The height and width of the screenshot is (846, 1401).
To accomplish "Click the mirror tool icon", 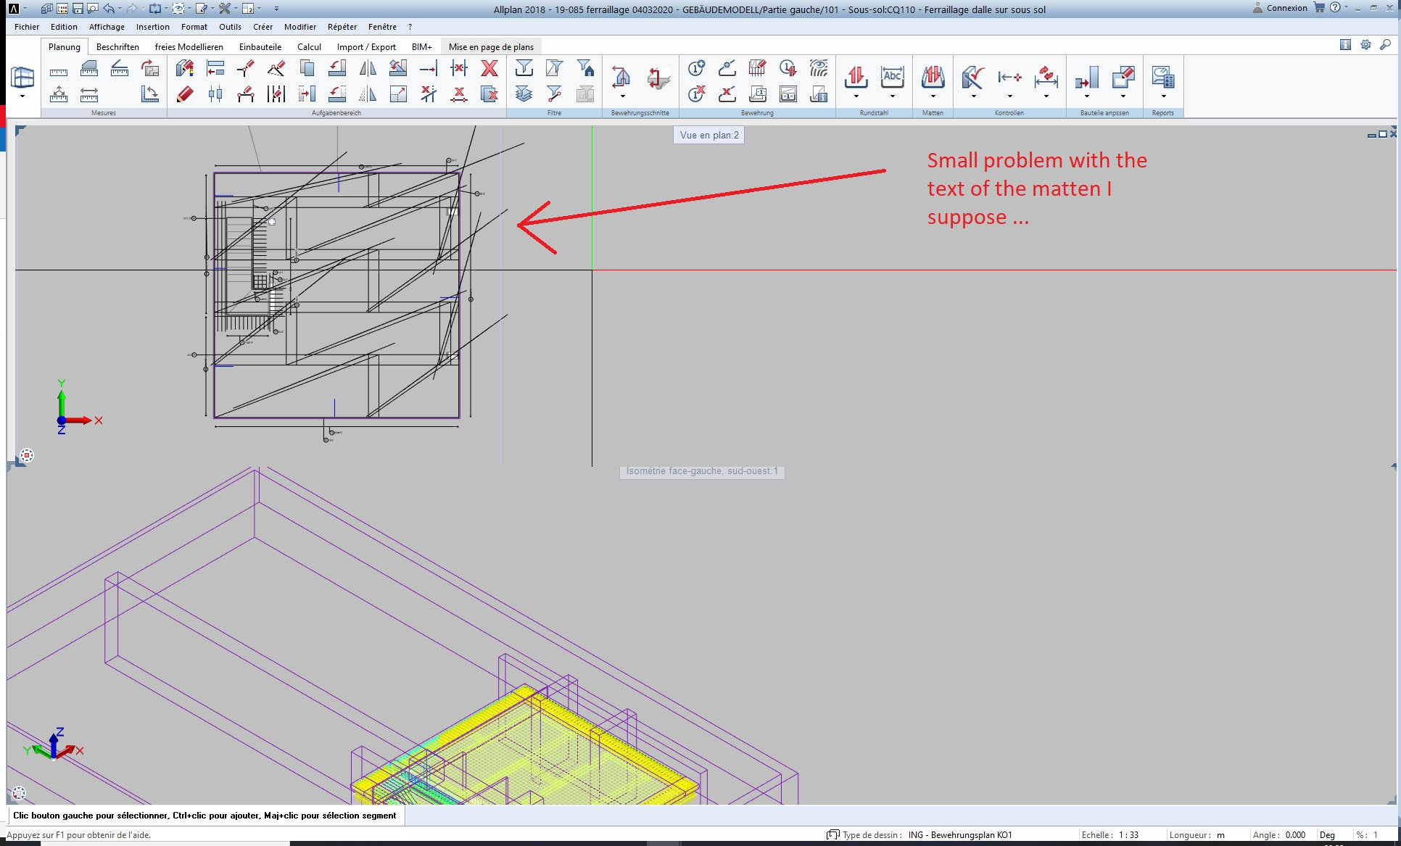I will pos(368,69).
